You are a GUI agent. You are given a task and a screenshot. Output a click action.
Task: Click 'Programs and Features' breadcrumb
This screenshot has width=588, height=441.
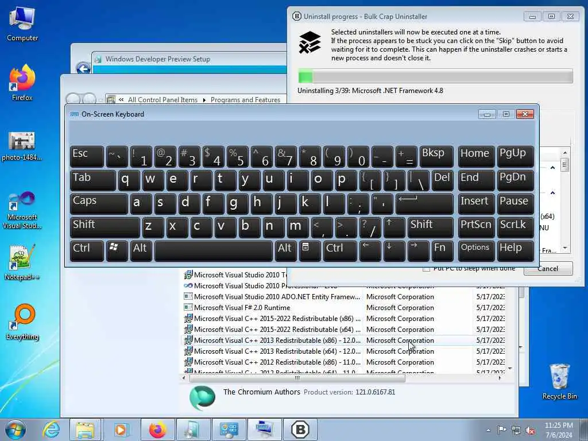coord(245,100)
